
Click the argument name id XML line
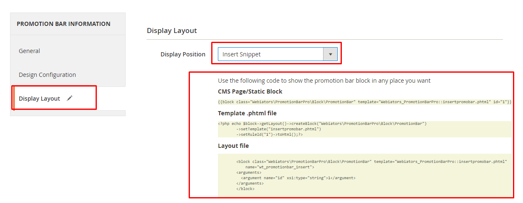[298, 178]
